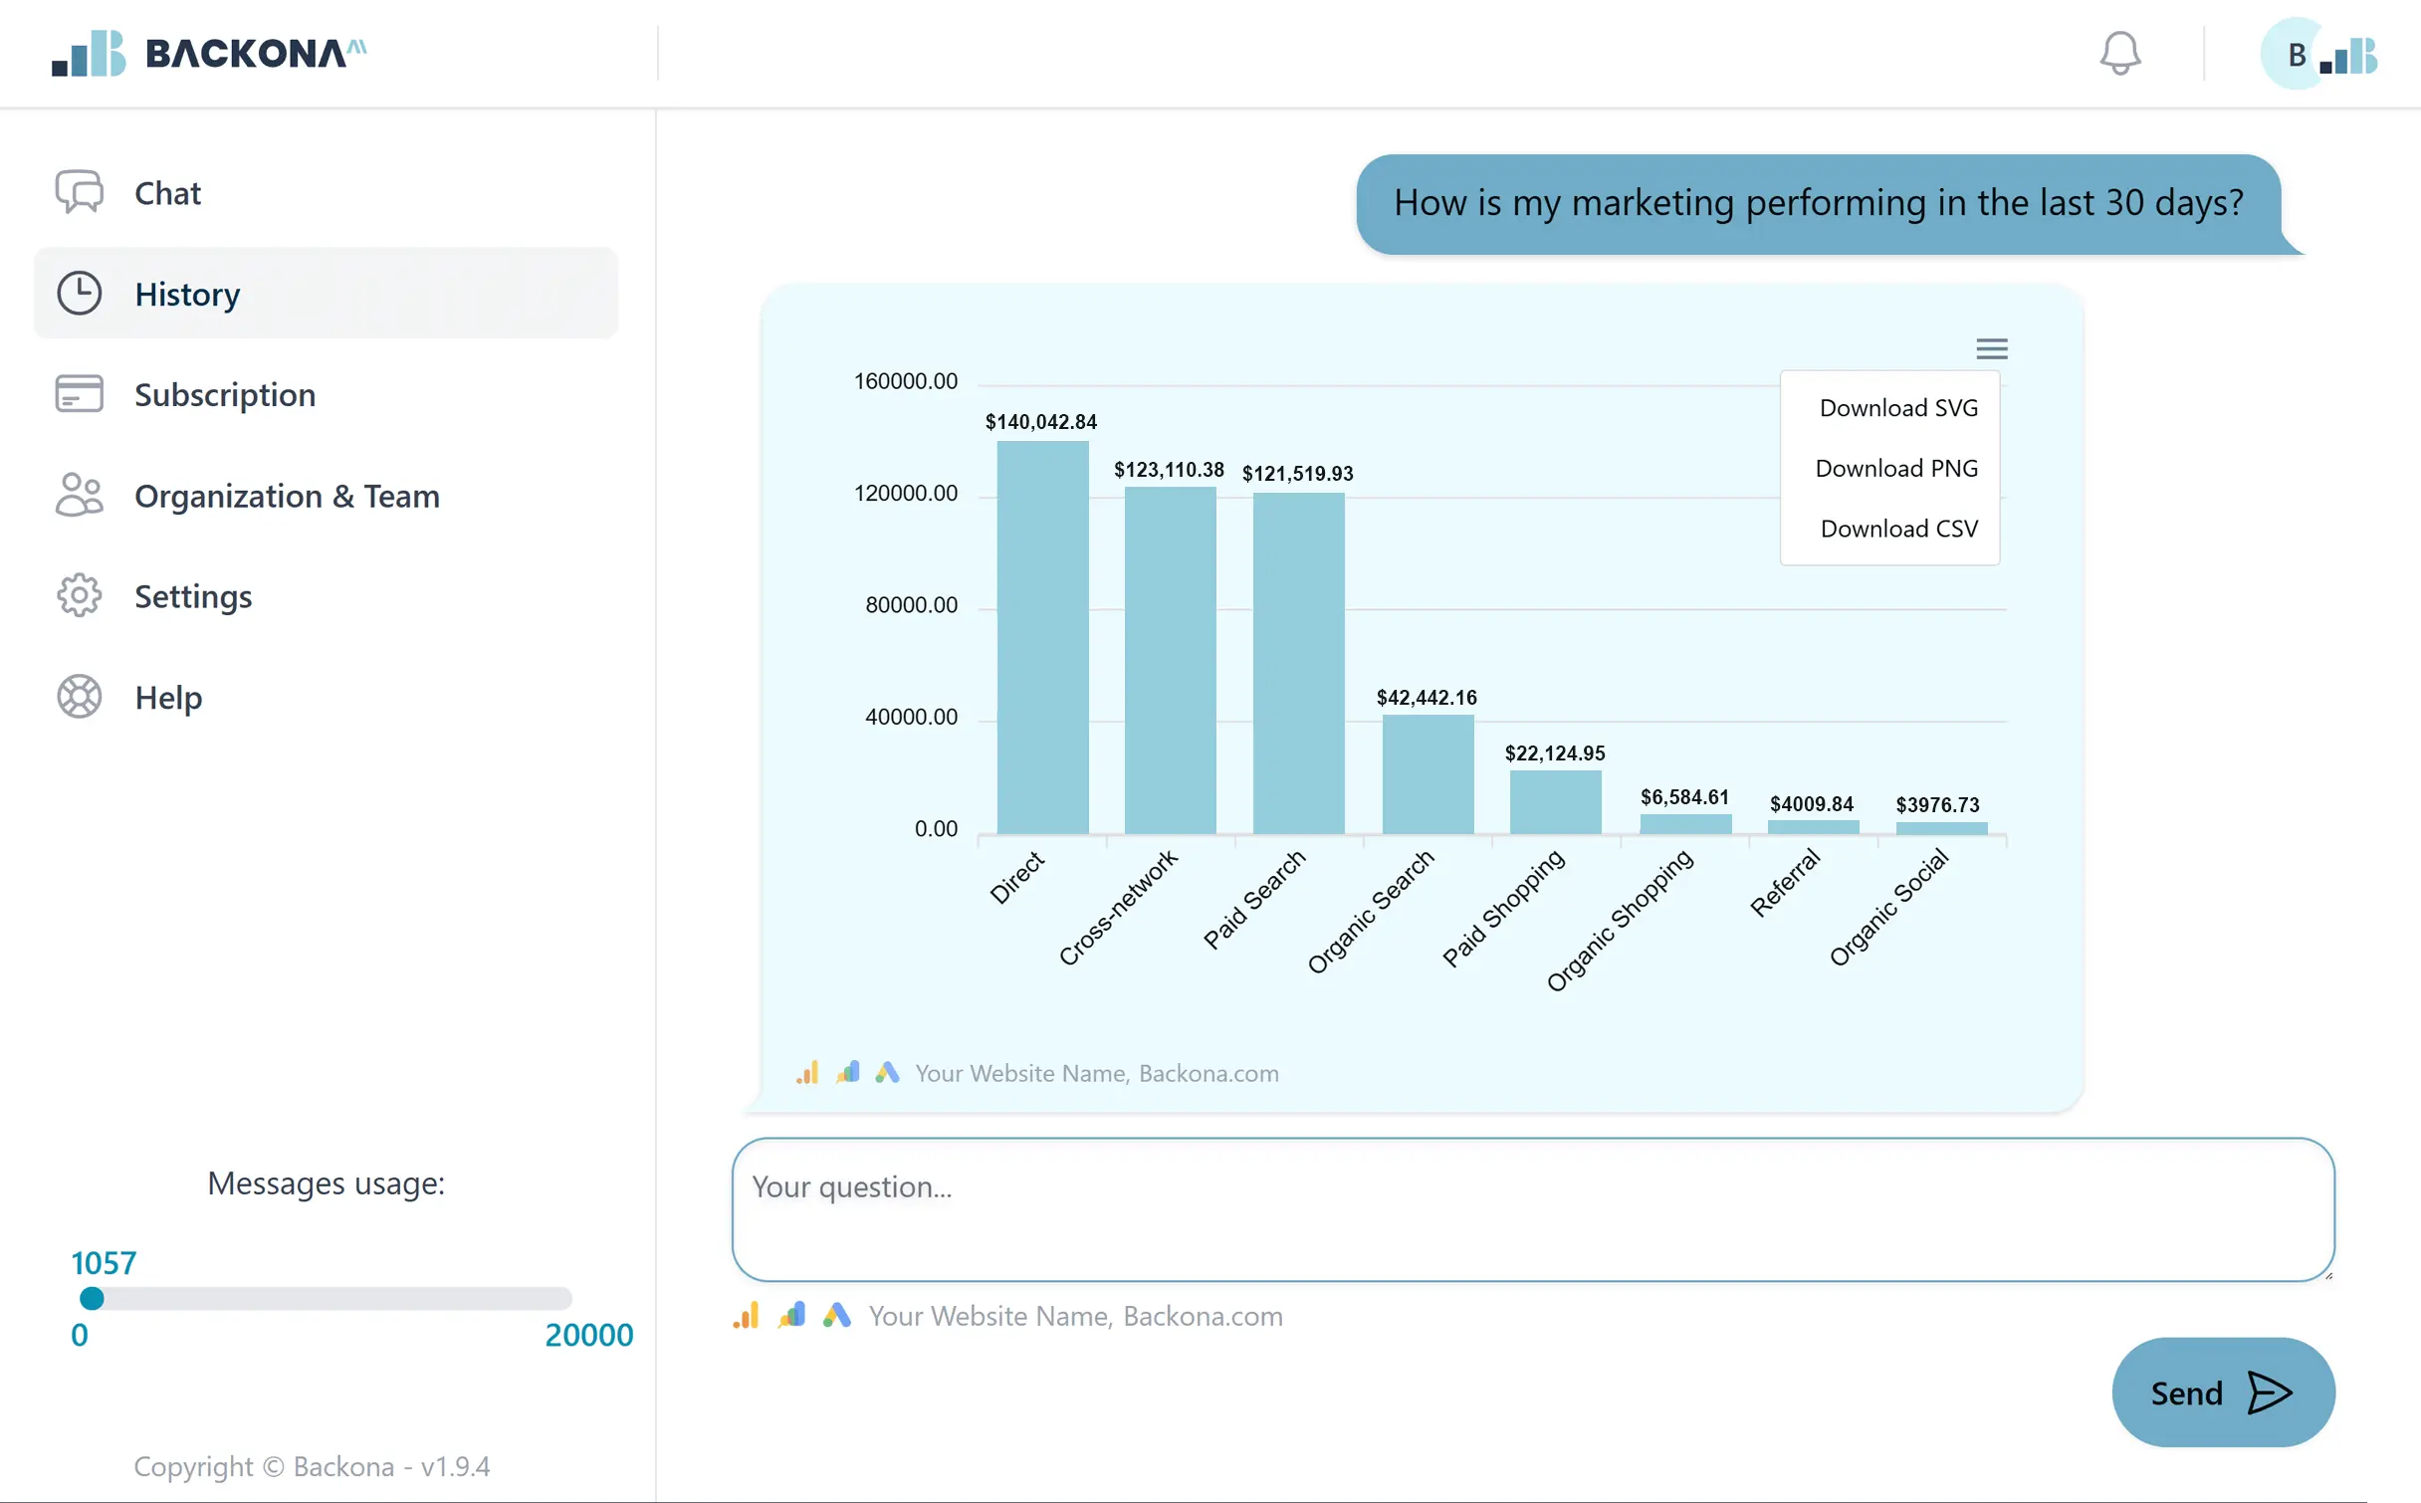
Task: Click the Google Ads icon below the question box
Action: click(x=836, y=1315)
